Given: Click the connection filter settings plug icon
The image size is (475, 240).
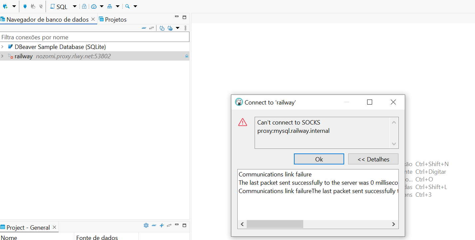Looking at the screenshot, I should (162, 28).
